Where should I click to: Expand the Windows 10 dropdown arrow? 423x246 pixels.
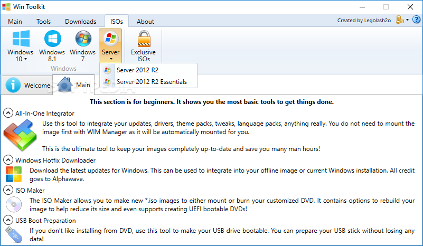26,59
